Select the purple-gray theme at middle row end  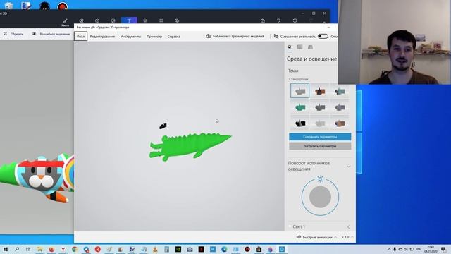click(x=340, y=107)
